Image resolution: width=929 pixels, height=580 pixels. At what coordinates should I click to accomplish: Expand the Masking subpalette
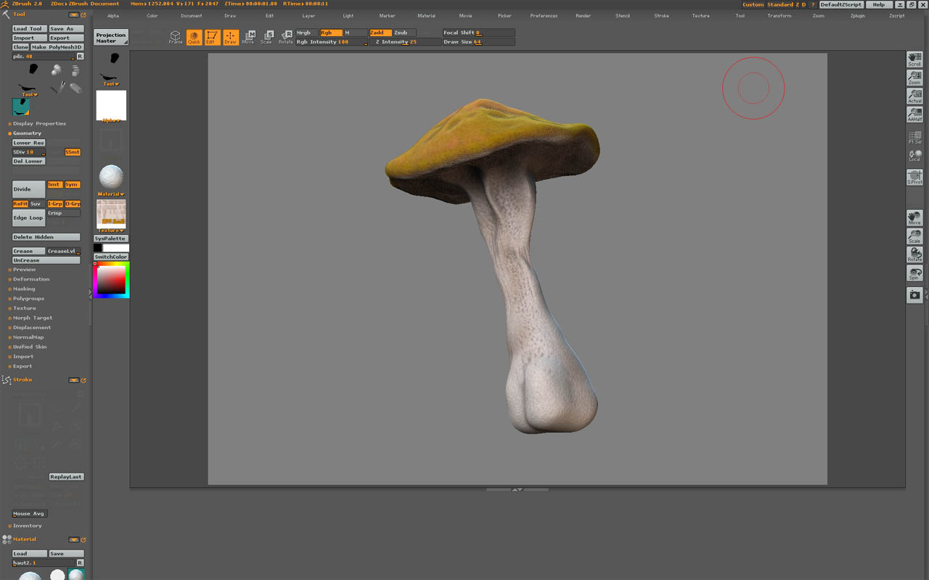pos(24,289)
